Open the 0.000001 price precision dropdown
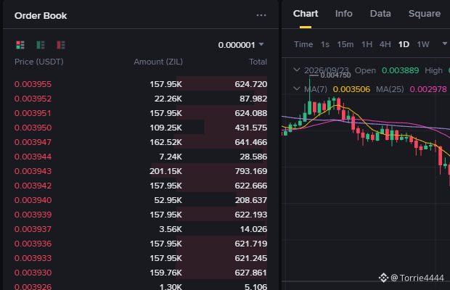The image size is (450, 290). pyautogui.click(x=241, y=45)
